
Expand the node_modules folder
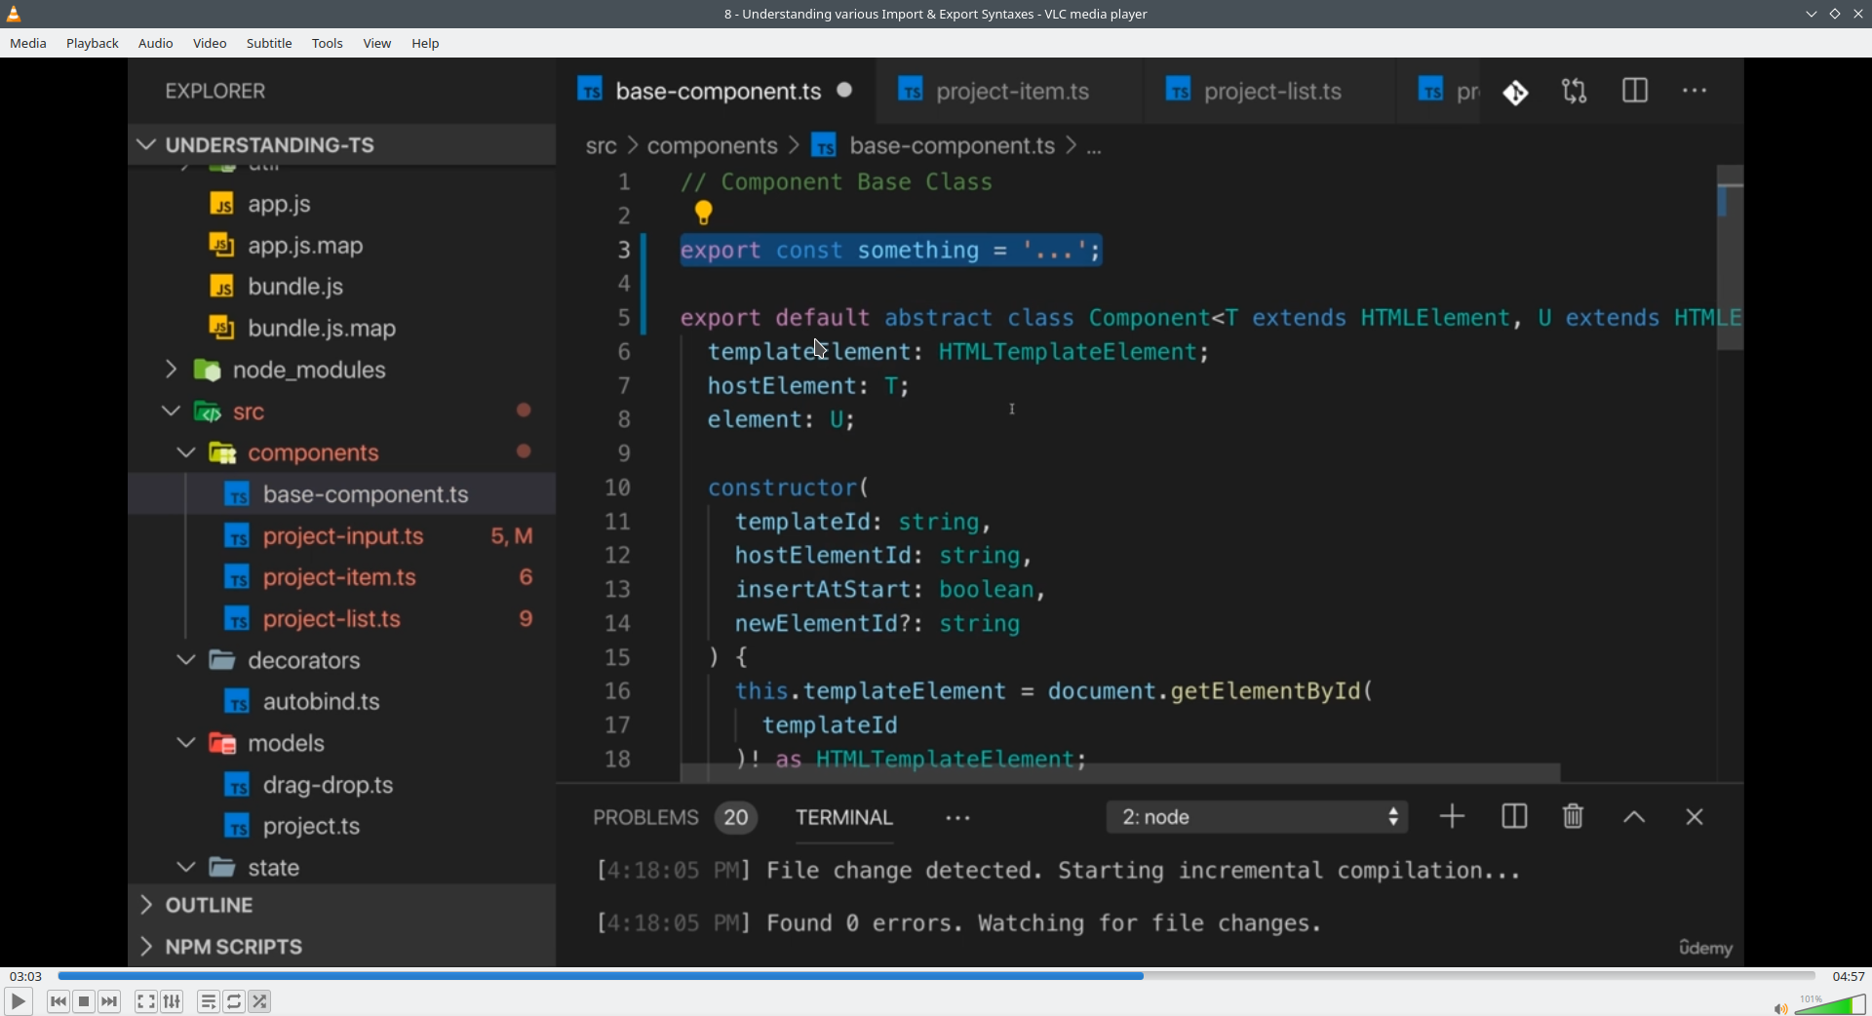[x=172, y=370]
